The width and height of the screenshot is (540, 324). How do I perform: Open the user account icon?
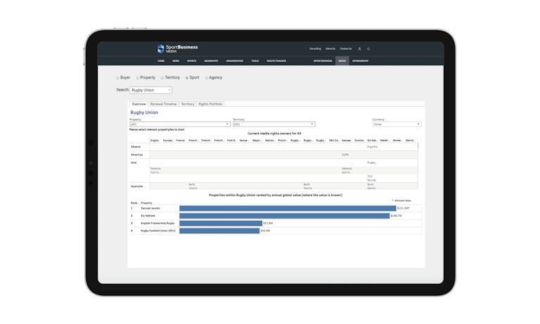(359, 49)
